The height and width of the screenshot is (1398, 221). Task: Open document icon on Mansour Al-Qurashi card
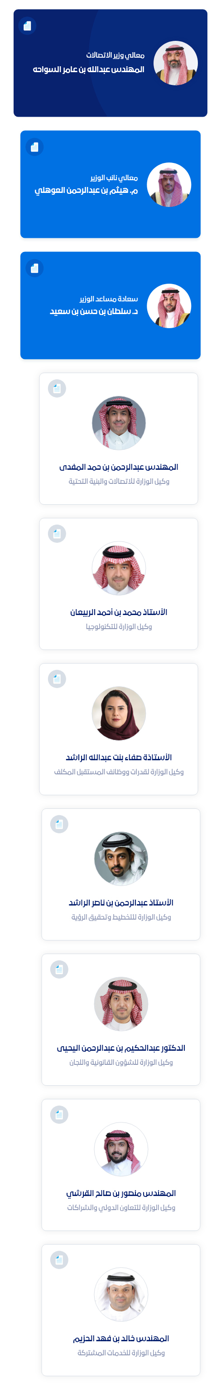click(x=59, y=1114)
